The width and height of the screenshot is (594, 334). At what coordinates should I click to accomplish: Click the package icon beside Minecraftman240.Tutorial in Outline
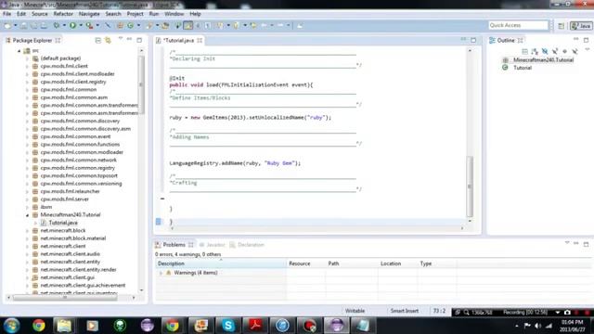pos(505,59)
